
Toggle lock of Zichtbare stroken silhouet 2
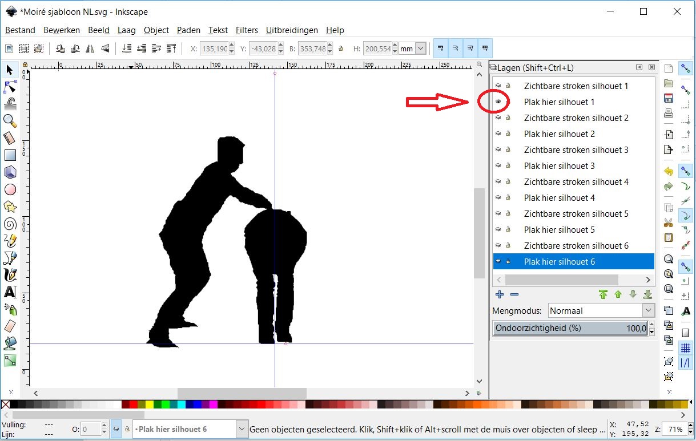pyautogui.click(x=508, y=118)
